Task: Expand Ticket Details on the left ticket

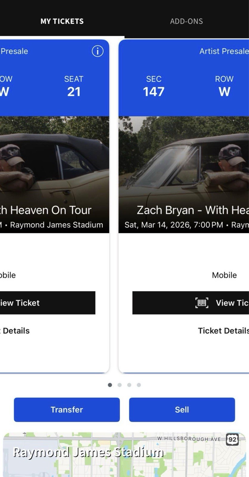Action: coord(15,330)
